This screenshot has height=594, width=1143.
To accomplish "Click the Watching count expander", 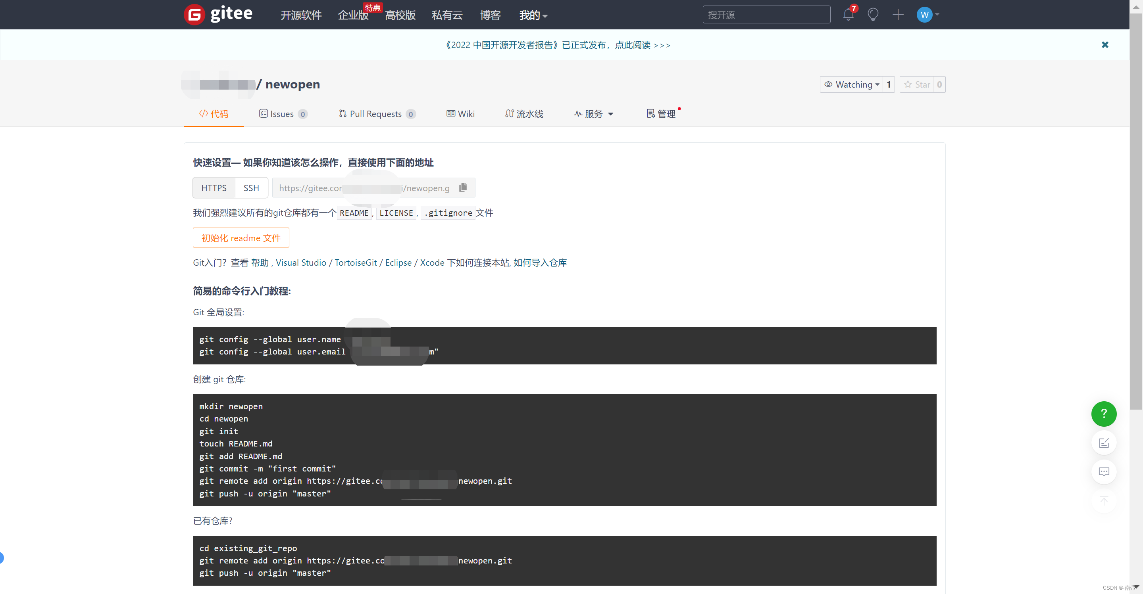I will 888,84.
